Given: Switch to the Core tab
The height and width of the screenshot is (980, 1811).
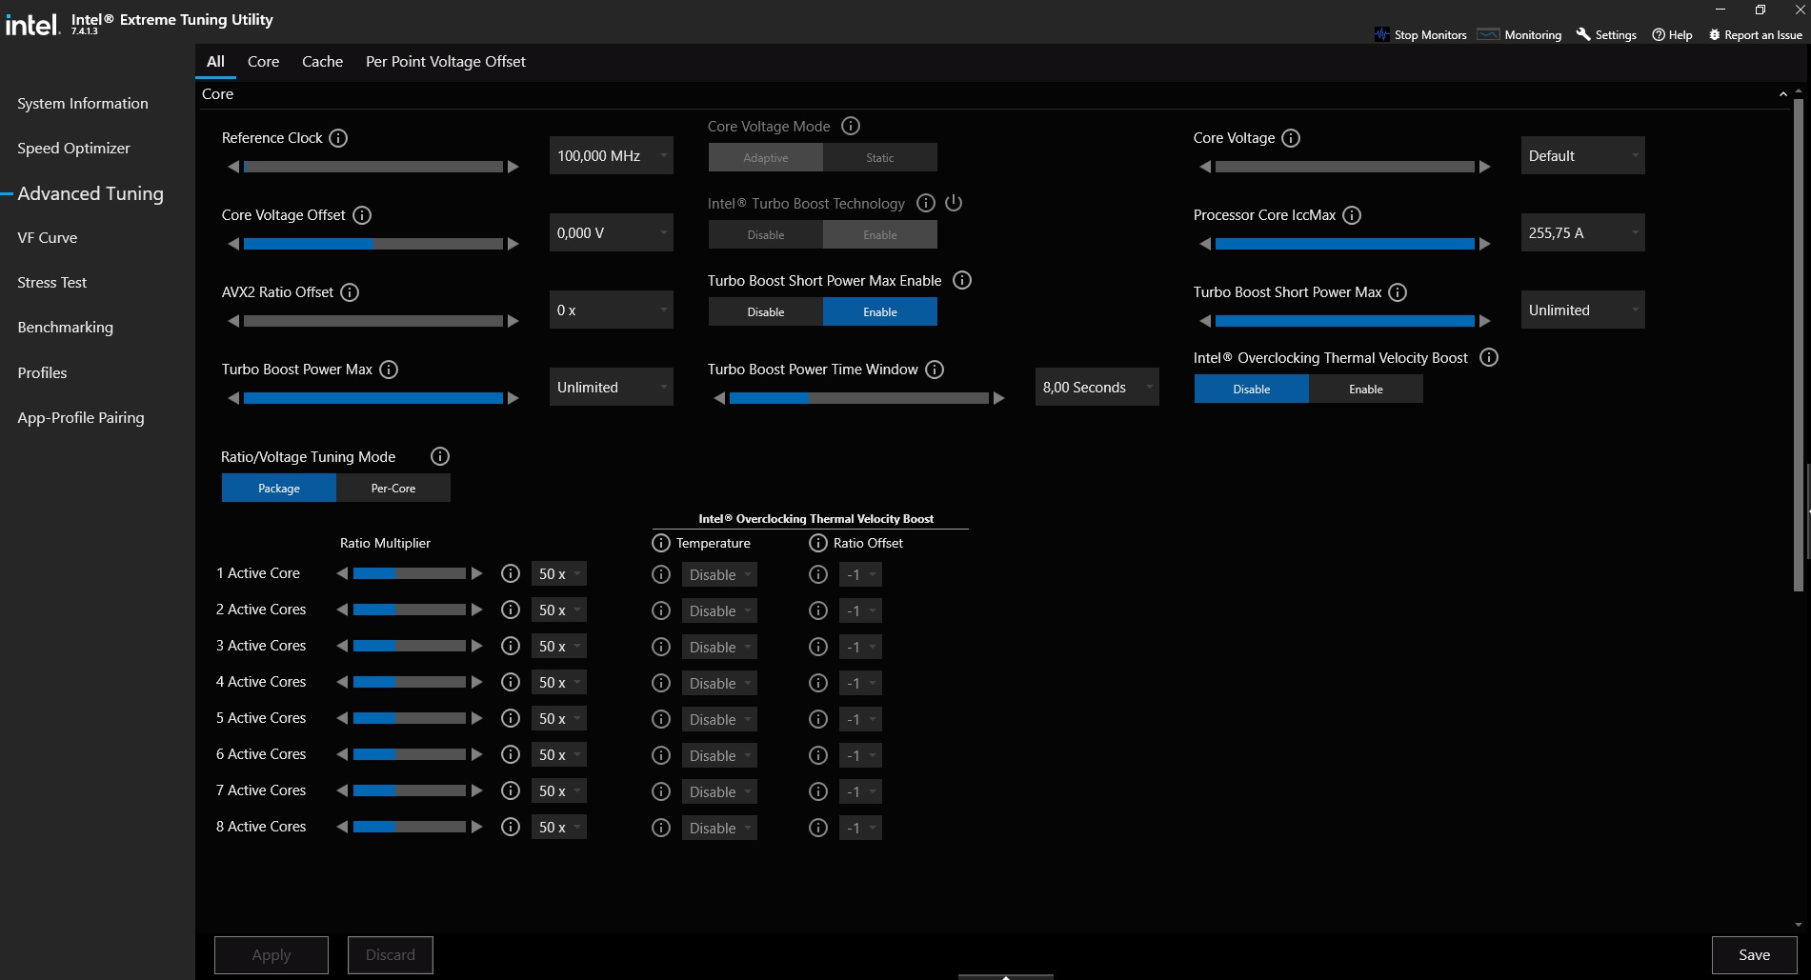Looking at the screenshot, I should tap(264, 62).
